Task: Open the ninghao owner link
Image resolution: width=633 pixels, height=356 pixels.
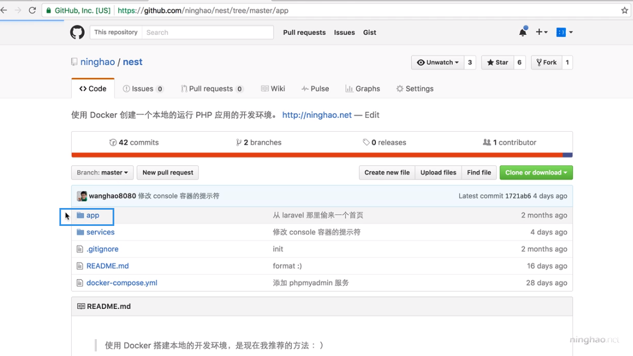Action: [x=97, y=62]
